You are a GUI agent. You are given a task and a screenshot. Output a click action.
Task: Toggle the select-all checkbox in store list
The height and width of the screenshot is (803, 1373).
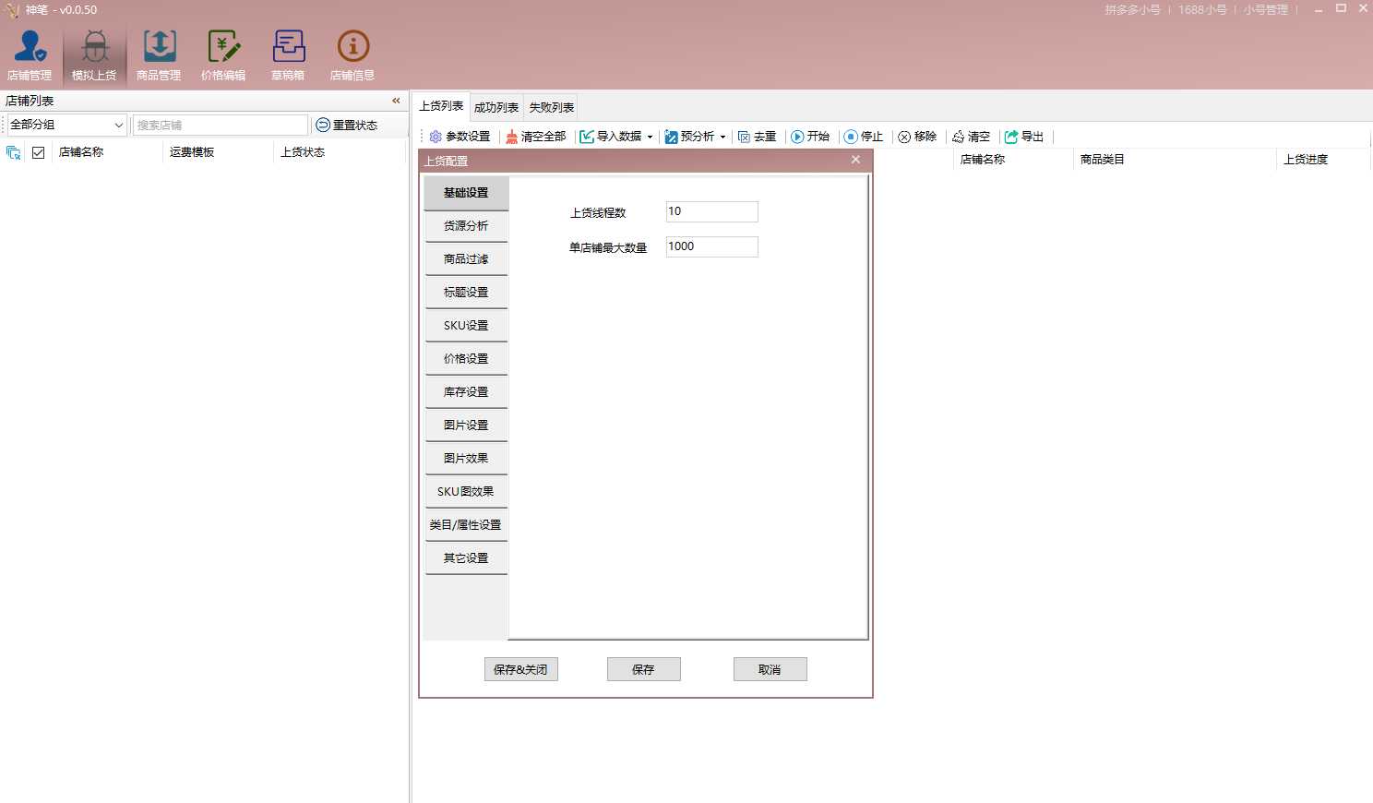(38, 152)
